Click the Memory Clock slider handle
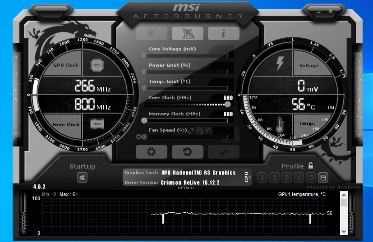The height and width of the screenshot is (242, 373). pyautogui.click(x=144, y=121)
